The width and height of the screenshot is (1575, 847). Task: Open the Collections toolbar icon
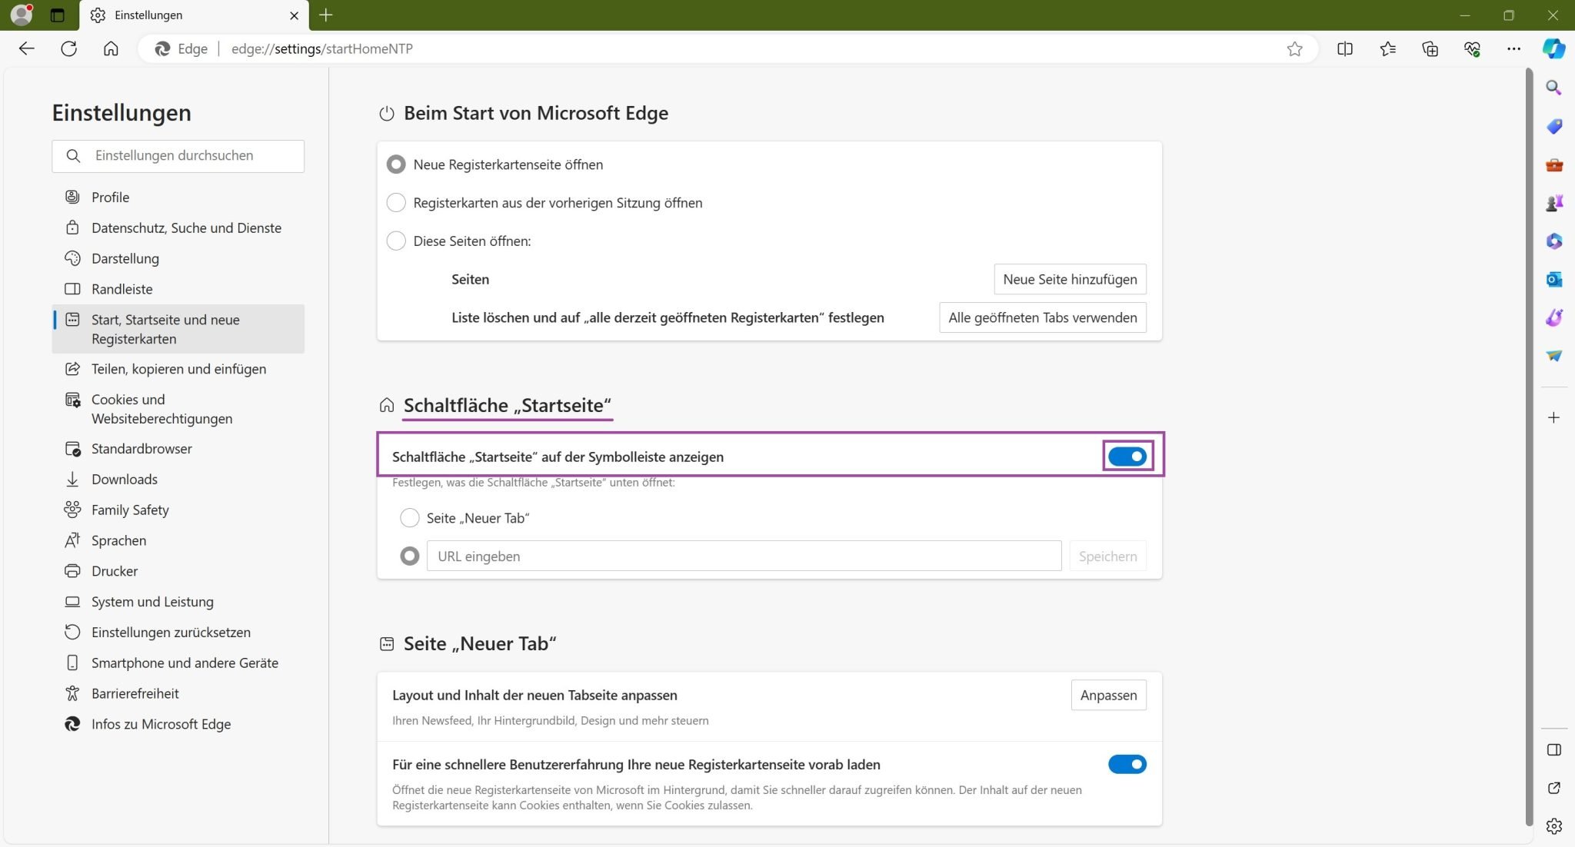coord(1430,48)
